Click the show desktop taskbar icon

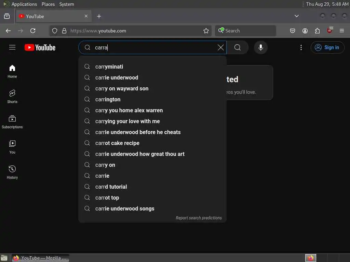coord(4,258)
